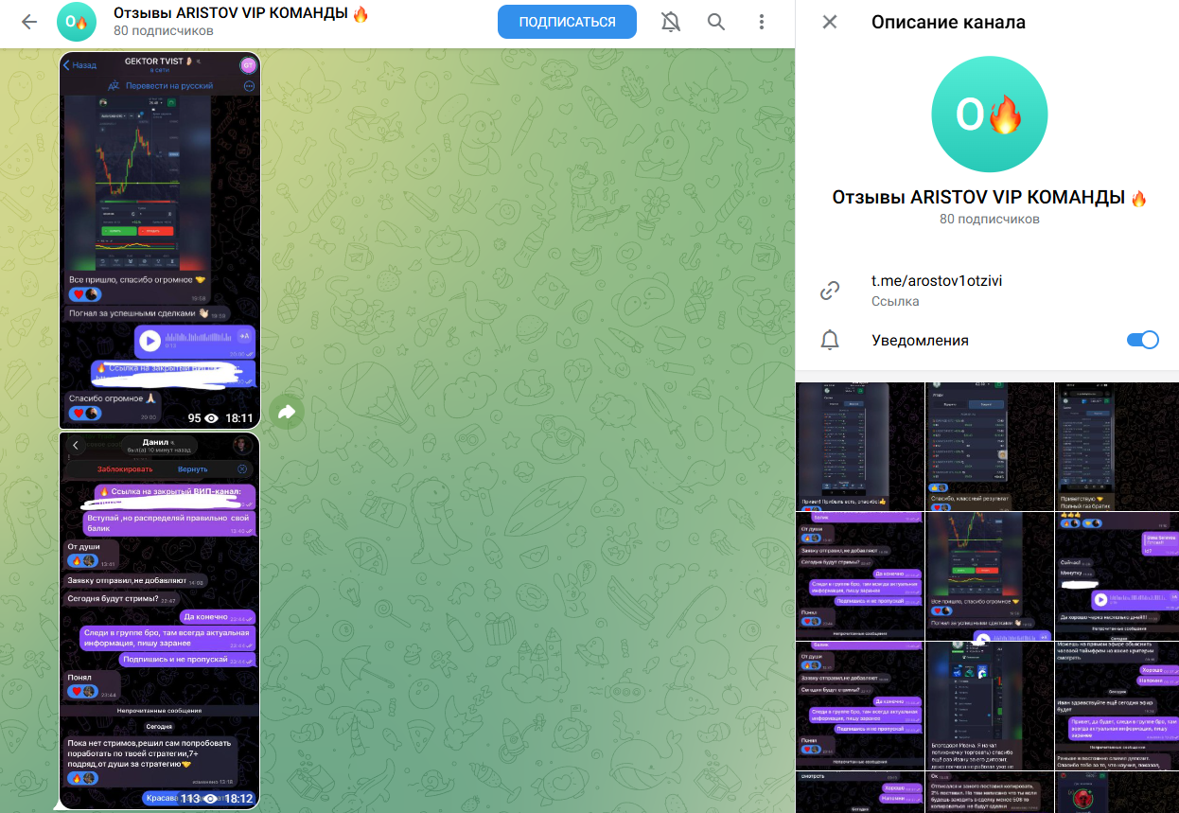The image size is (1179, 813).
Task: Click the 'Ссылка' label under link
Action: [895, 301]
